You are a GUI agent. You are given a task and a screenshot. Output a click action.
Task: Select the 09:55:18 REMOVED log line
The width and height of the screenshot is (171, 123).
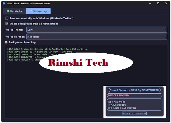coord(25,60)
